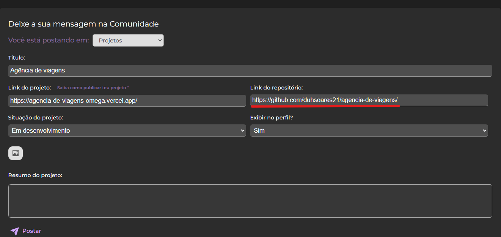Select the picture thumbnail icon above Resumo do projeto
501x237 pixels.
(15, 153)
